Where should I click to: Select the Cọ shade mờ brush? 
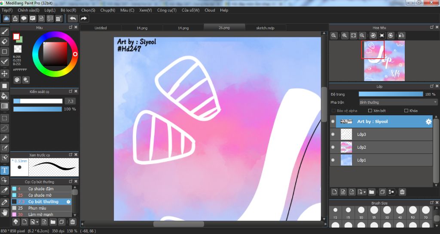[x=41, y=195]
